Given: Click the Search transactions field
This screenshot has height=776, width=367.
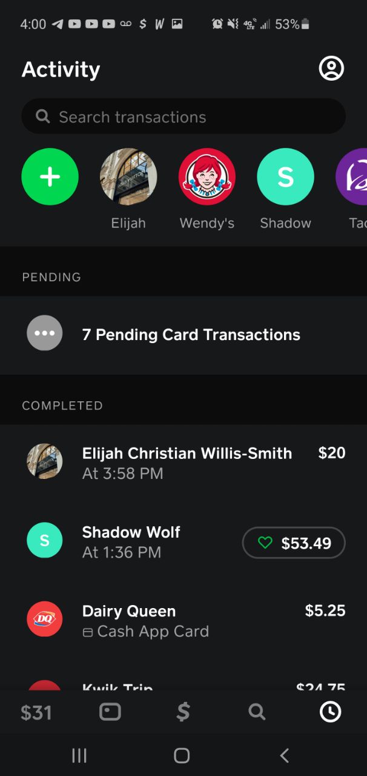Looking at the screenshot, I should [x=183, y=116].
